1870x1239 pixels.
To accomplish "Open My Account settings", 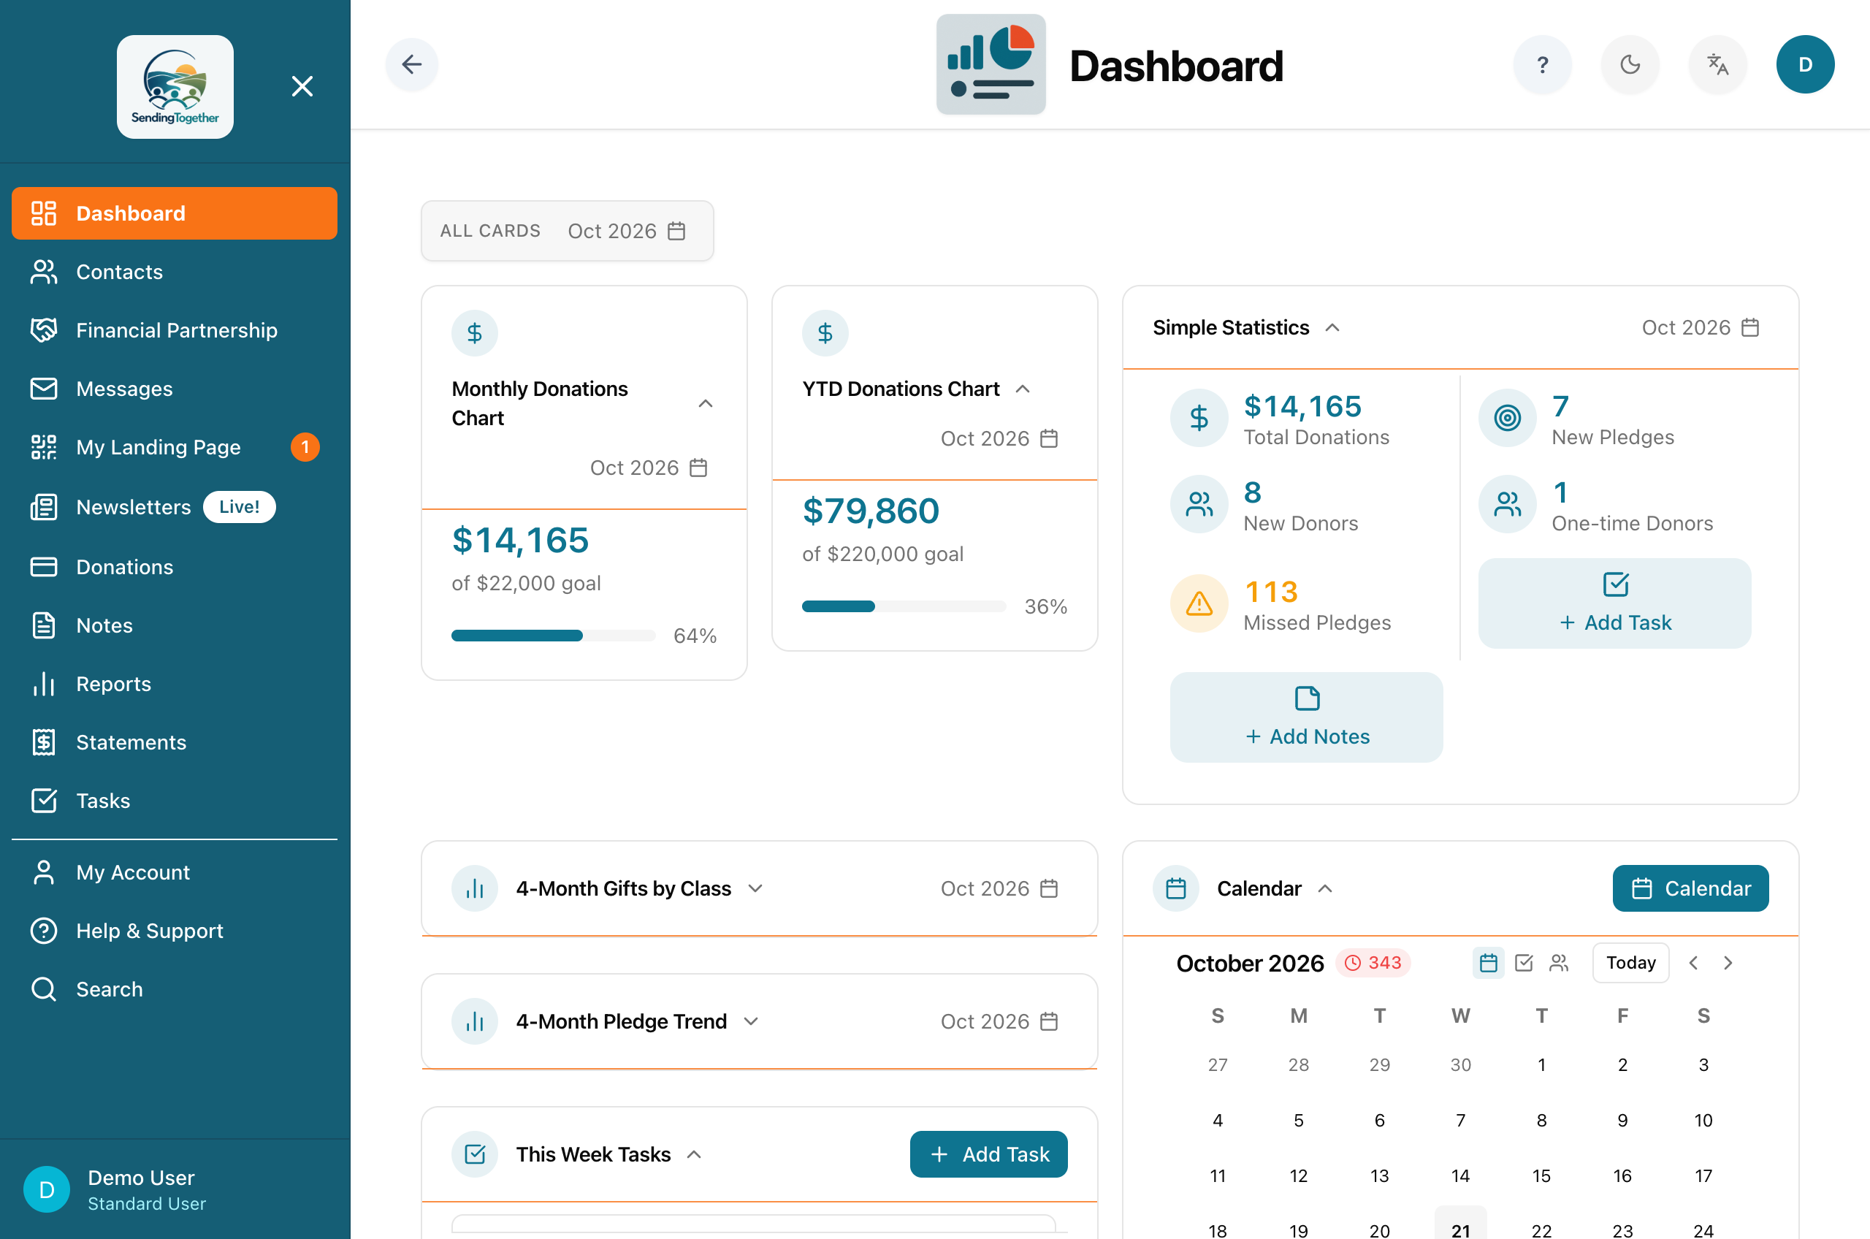I will click(x=175, y=872).
